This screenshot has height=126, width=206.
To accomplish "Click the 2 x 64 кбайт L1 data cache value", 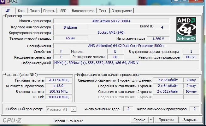I will pyautogui.click(x=168, y=80).
